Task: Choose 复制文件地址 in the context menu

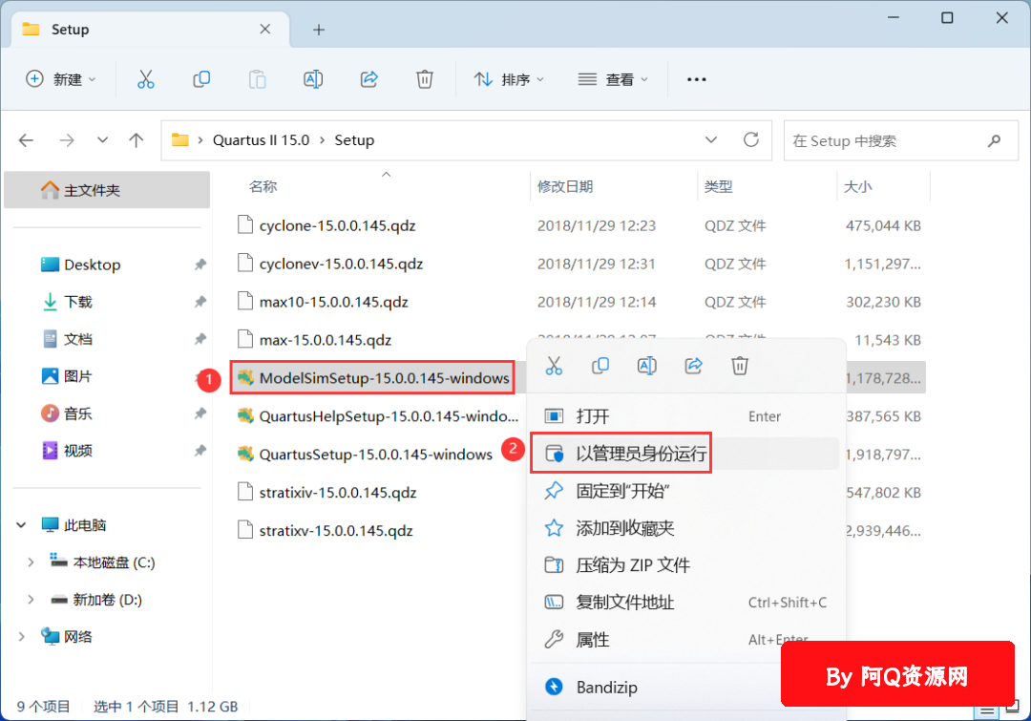Action: 685,603
